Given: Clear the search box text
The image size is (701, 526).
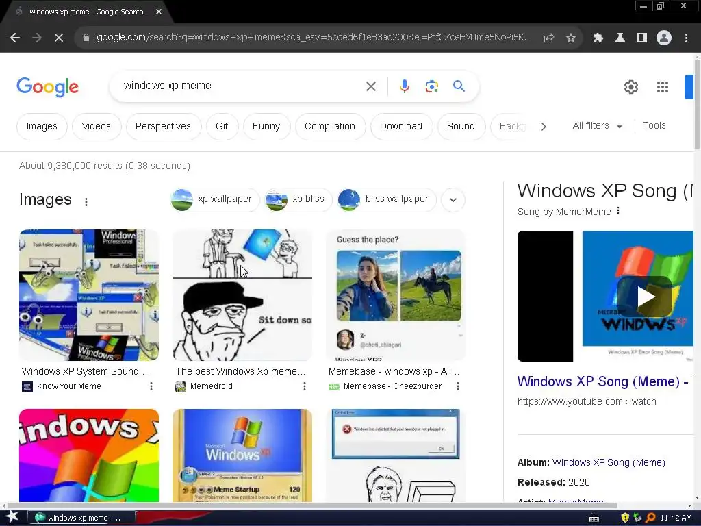Looking at the screenshot, I should point(370,86).
